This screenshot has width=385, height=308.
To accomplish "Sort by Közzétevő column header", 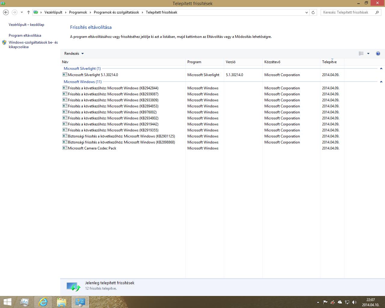I will (x=291, y=62).
